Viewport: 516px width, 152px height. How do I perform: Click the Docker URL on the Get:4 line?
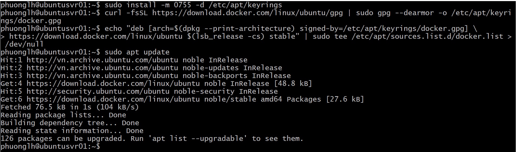click(x=113, y=83)
